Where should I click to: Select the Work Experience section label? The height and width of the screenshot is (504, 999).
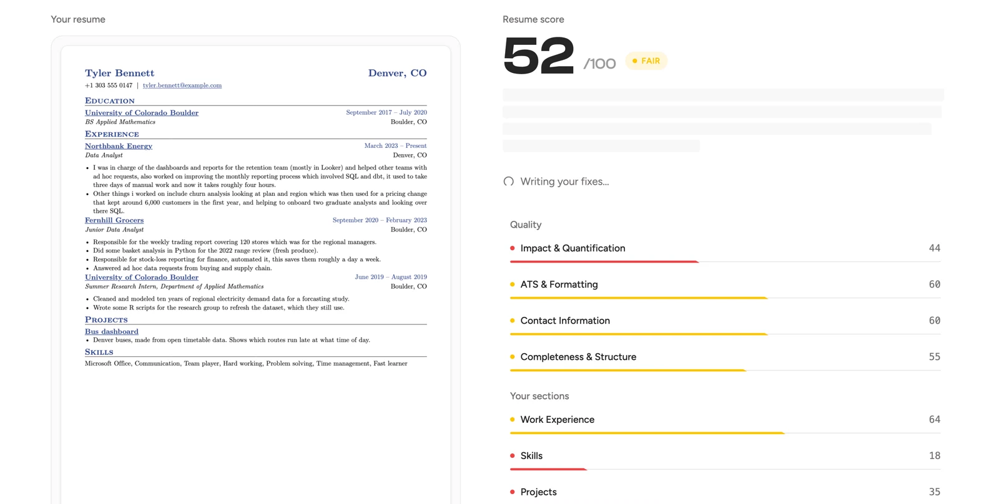coord(558,420)
